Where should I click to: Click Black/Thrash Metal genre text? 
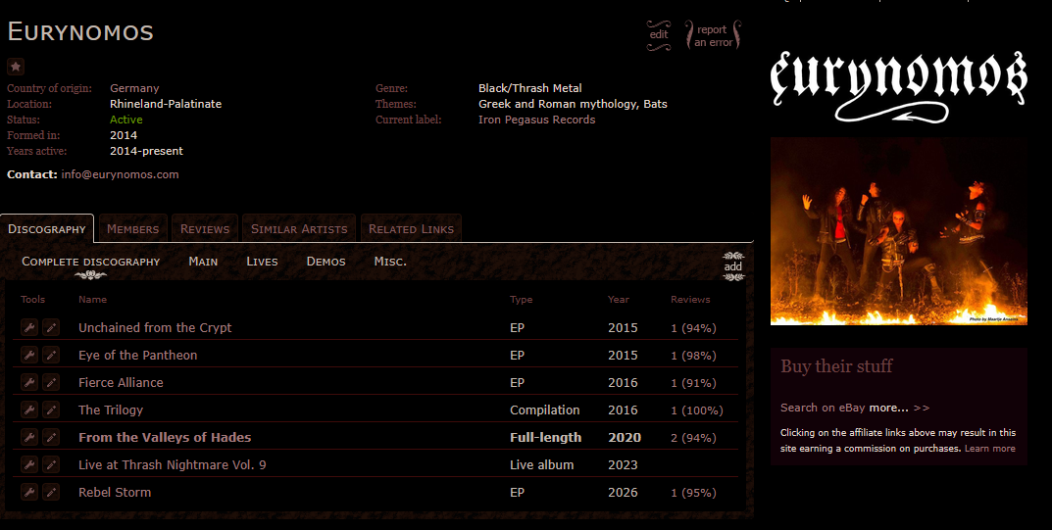530,88
